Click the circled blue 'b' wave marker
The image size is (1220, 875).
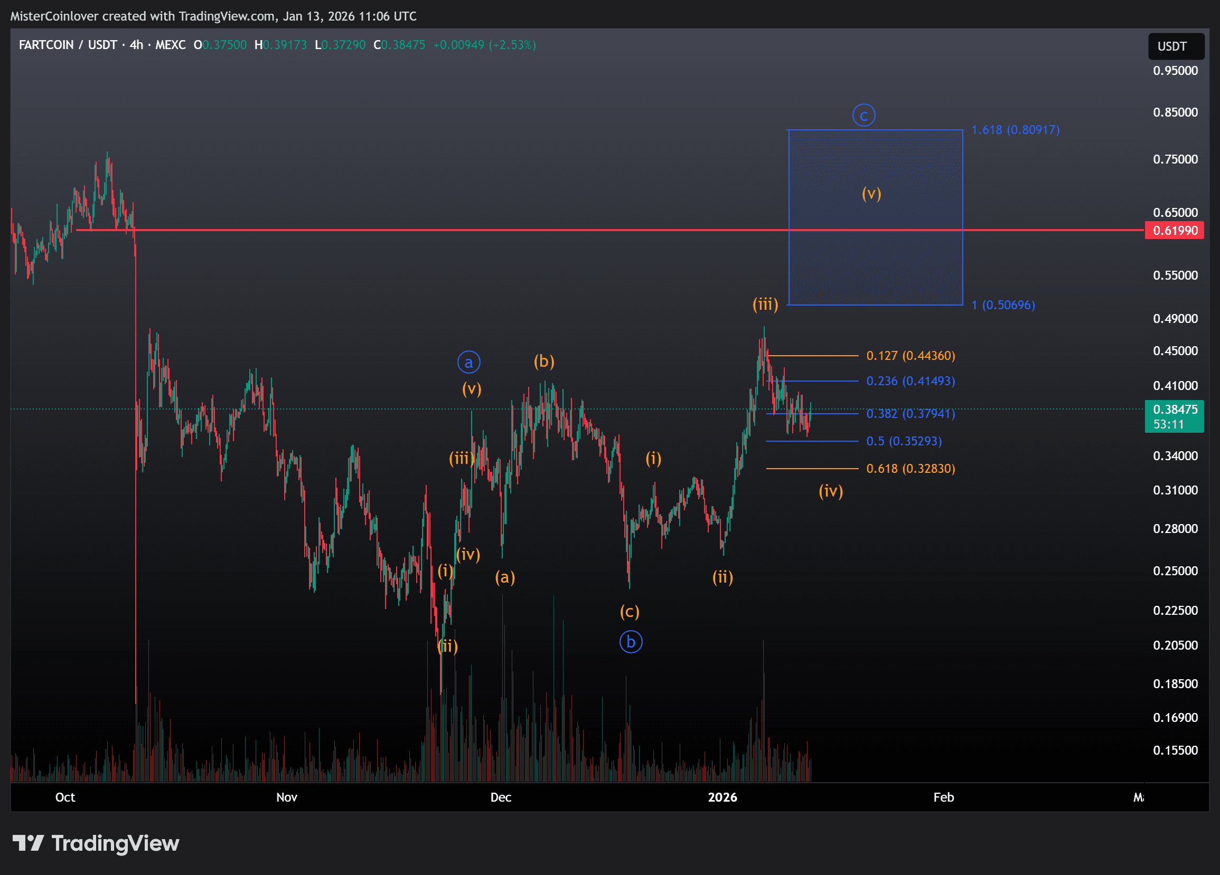631,642
